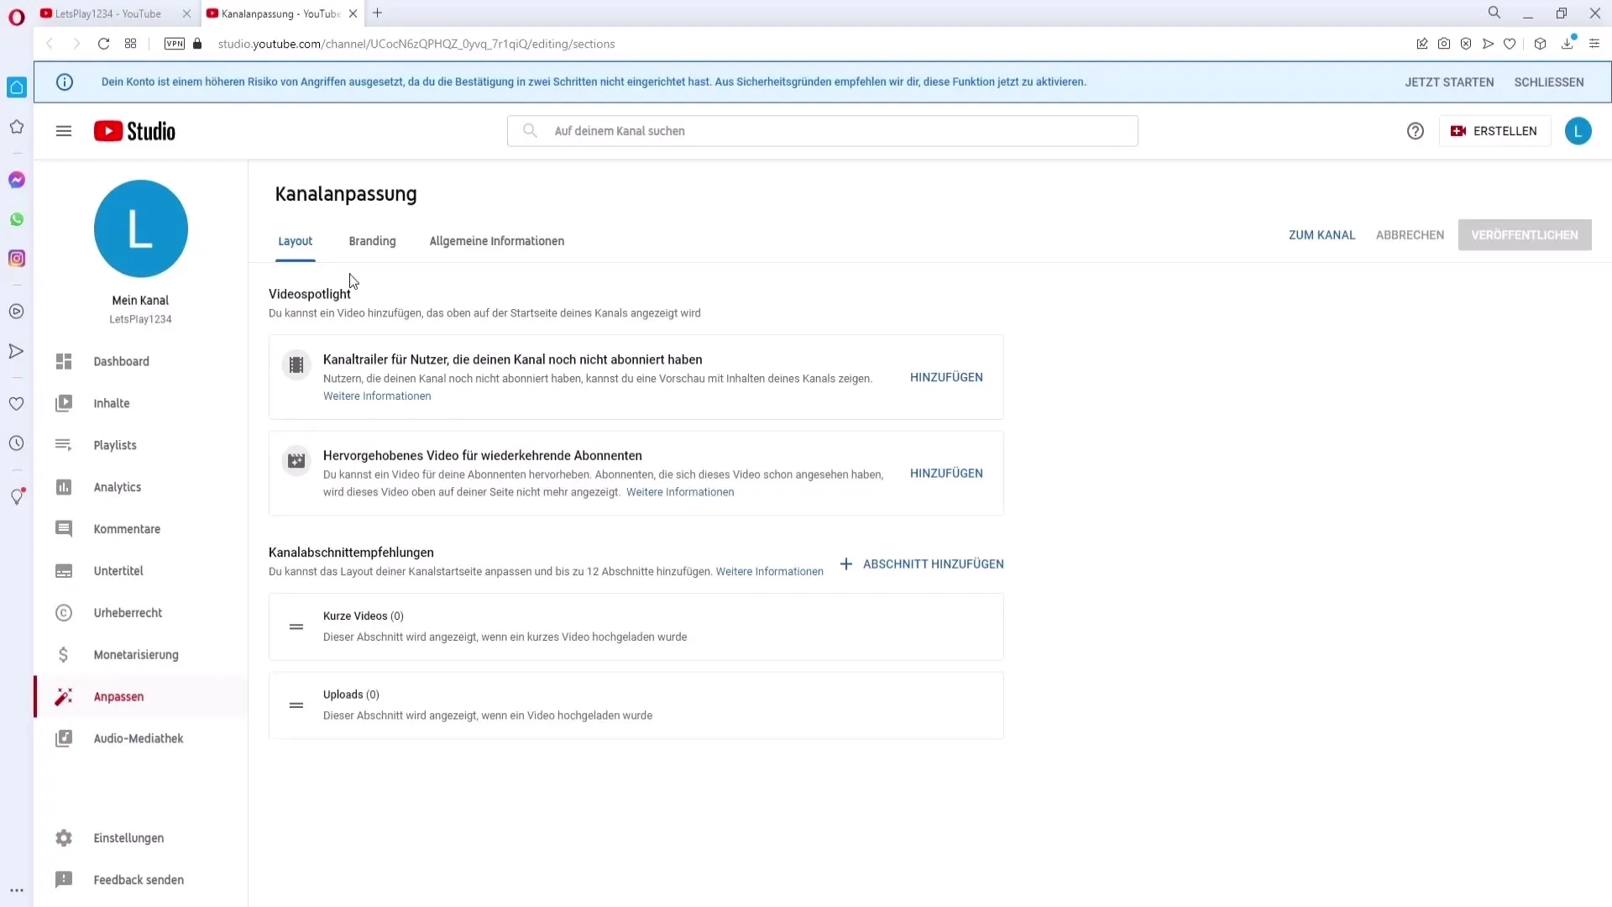Click Weitere Informationen for Kanaltrailer
This screenshot has height=907, width=1612.
click(378, 396)
